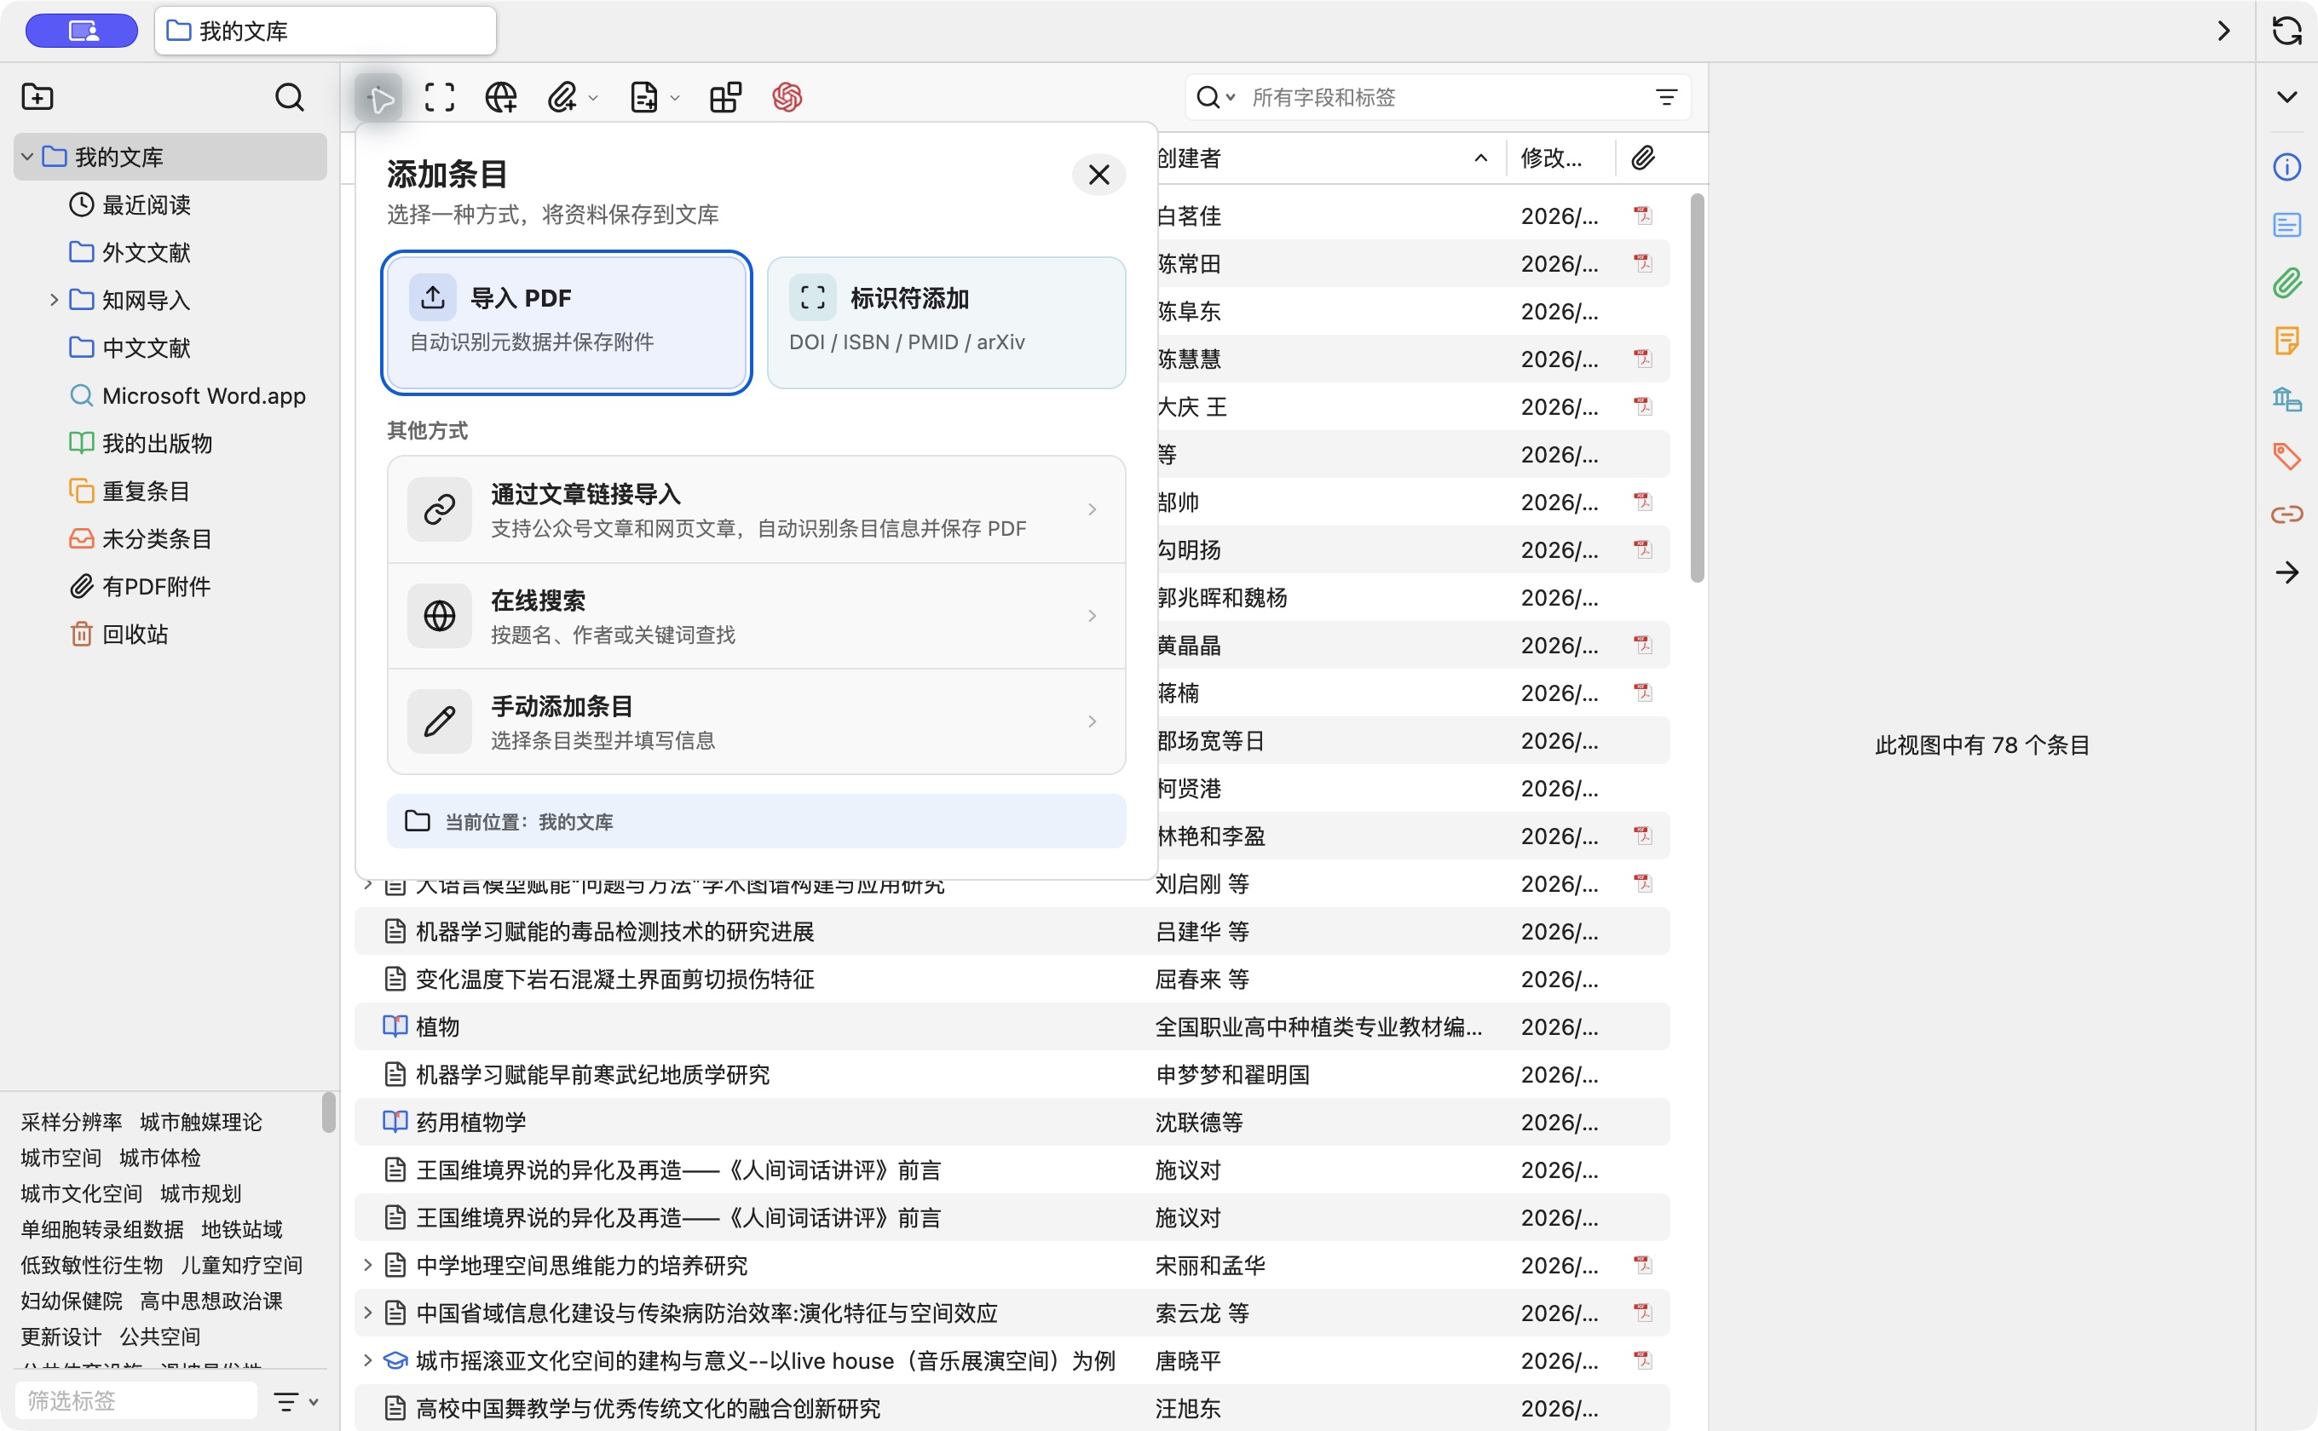Open the search mode dropdown arrow
2318x1431 pixels.
point(1230,97)
